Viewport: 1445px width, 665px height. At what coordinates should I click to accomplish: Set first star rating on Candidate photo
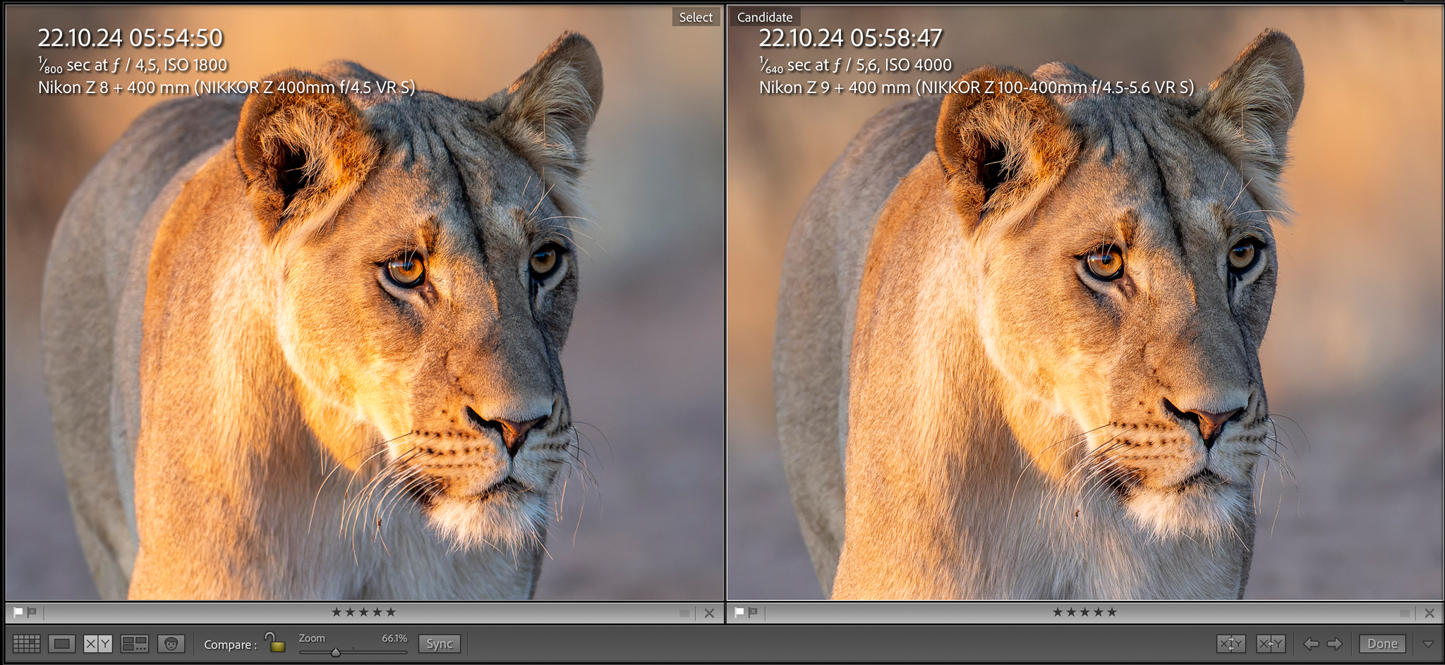[1058, 612]
